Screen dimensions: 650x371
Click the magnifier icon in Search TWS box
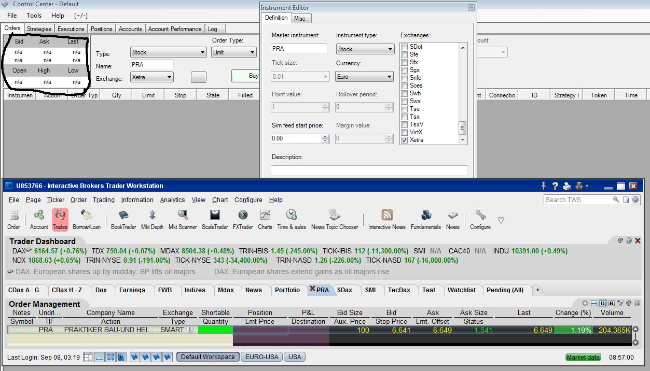616,199
